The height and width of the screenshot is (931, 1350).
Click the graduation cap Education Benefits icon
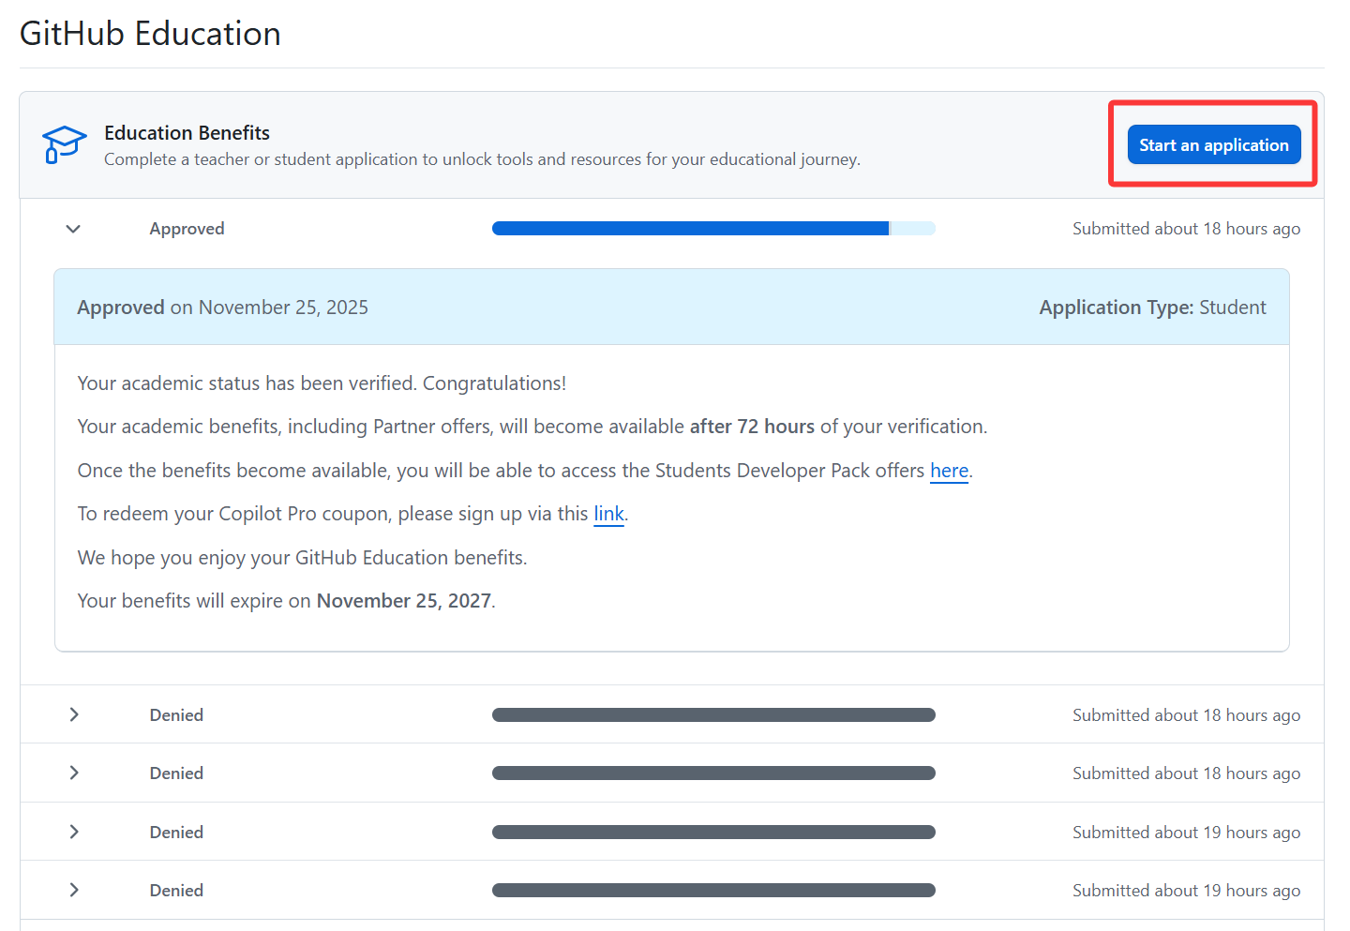click(64, 144)
